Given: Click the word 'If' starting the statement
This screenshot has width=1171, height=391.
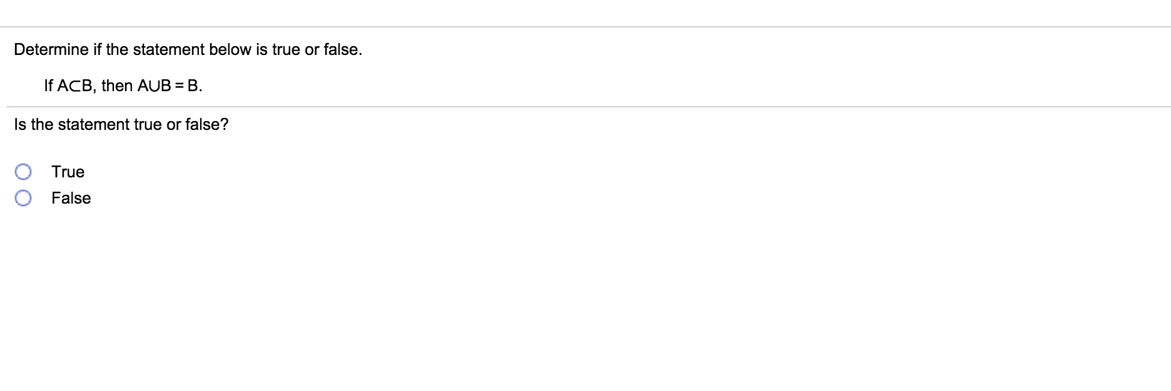Looking at the screenshot, I should [x=48, y=86].
